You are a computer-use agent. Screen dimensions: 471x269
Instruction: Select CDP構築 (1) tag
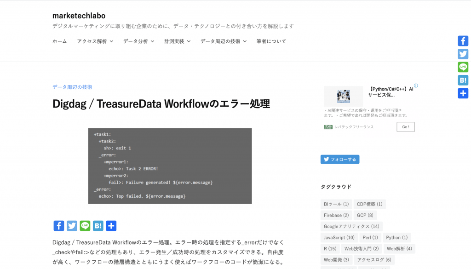369,204
